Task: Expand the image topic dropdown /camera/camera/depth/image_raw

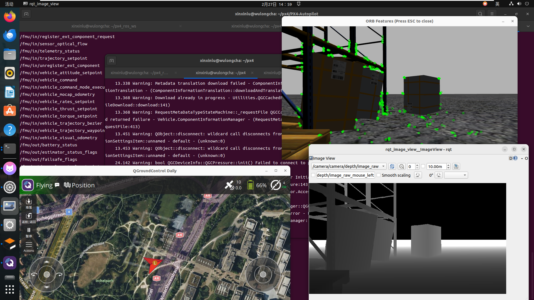Action: pyautogui.click(x=349, y=166)
